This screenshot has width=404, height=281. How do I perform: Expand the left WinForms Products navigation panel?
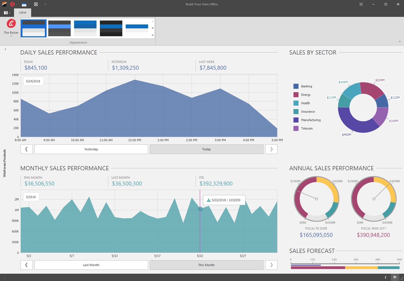[5, 49]
